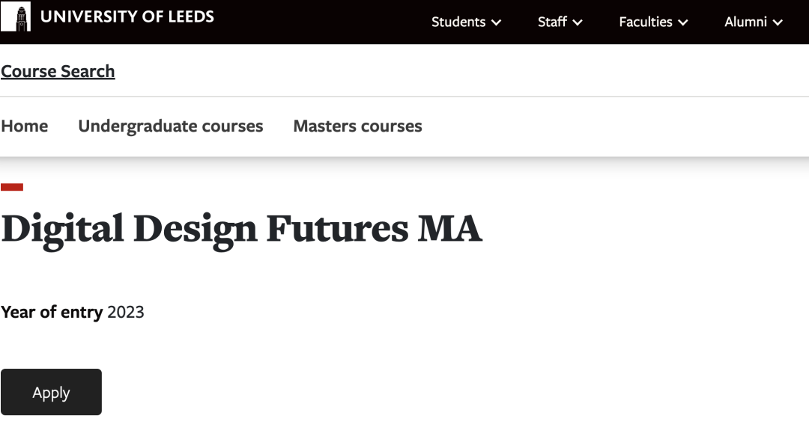Click the red accent bar above the title
The image size is (809, 448).
click(12, 187)
